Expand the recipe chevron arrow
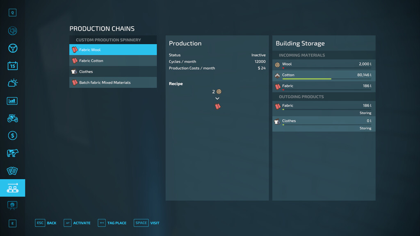Screen dimensions: 420x236 (217, 98)
